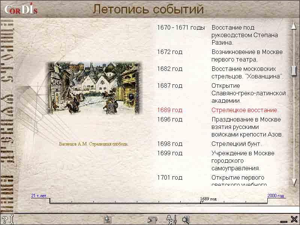Close the application with the X icon
Viewport: 300px width, 225px height.
coord(294,219)
